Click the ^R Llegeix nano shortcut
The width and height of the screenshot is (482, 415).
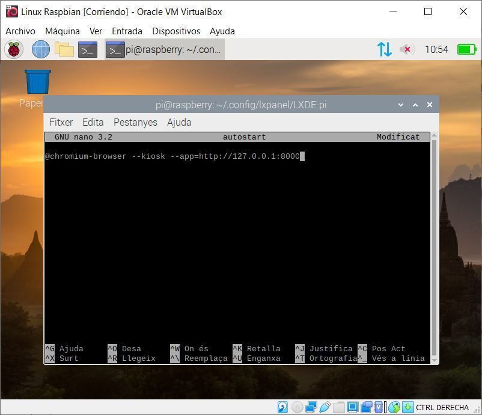[x=132, y=358]
